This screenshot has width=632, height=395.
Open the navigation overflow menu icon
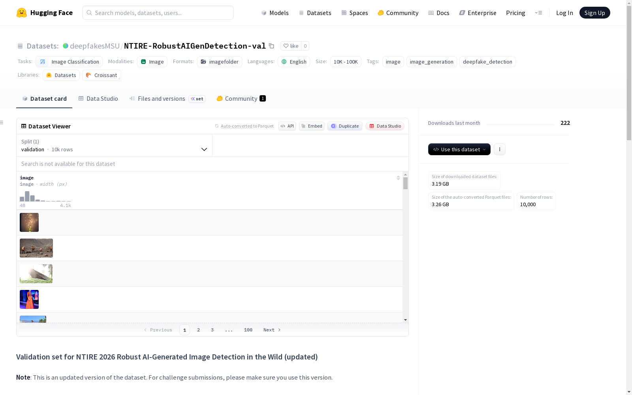pyautogui.click(x=538, y=13)
